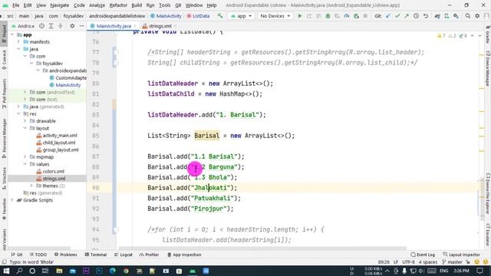The width and height of the screenshot is (491, 276).
Task: Click the Windows Start button
Action: point(6,271)
